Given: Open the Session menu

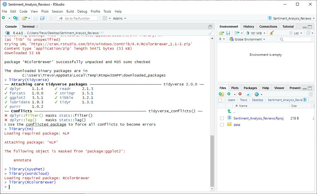Looking at the screenshot, I should tap(57, 11).
